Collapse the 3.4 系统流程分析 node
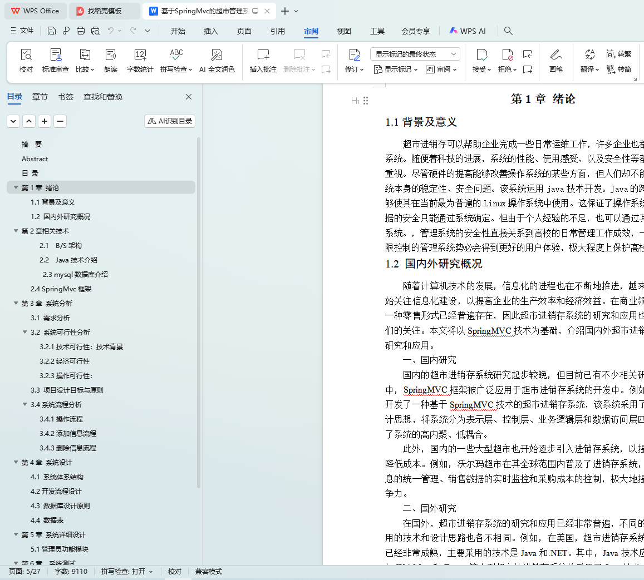Screen dimensions: 644x580 (x=24, y=404)
